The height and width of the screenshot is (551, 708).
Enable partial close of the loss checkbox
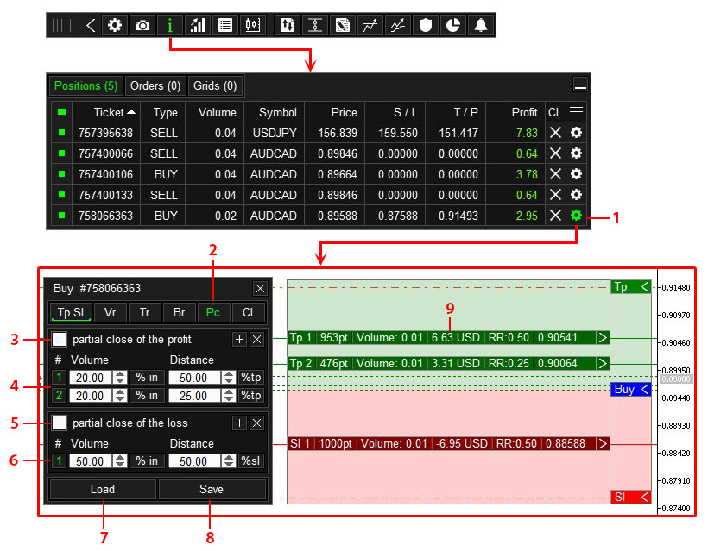[x=59, y=423]
